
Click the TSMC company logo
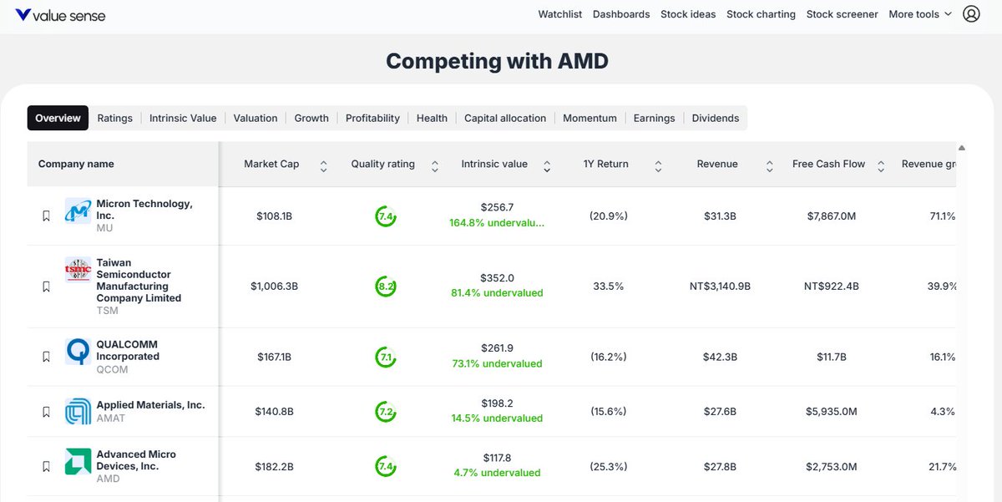[x=78, y=270]
